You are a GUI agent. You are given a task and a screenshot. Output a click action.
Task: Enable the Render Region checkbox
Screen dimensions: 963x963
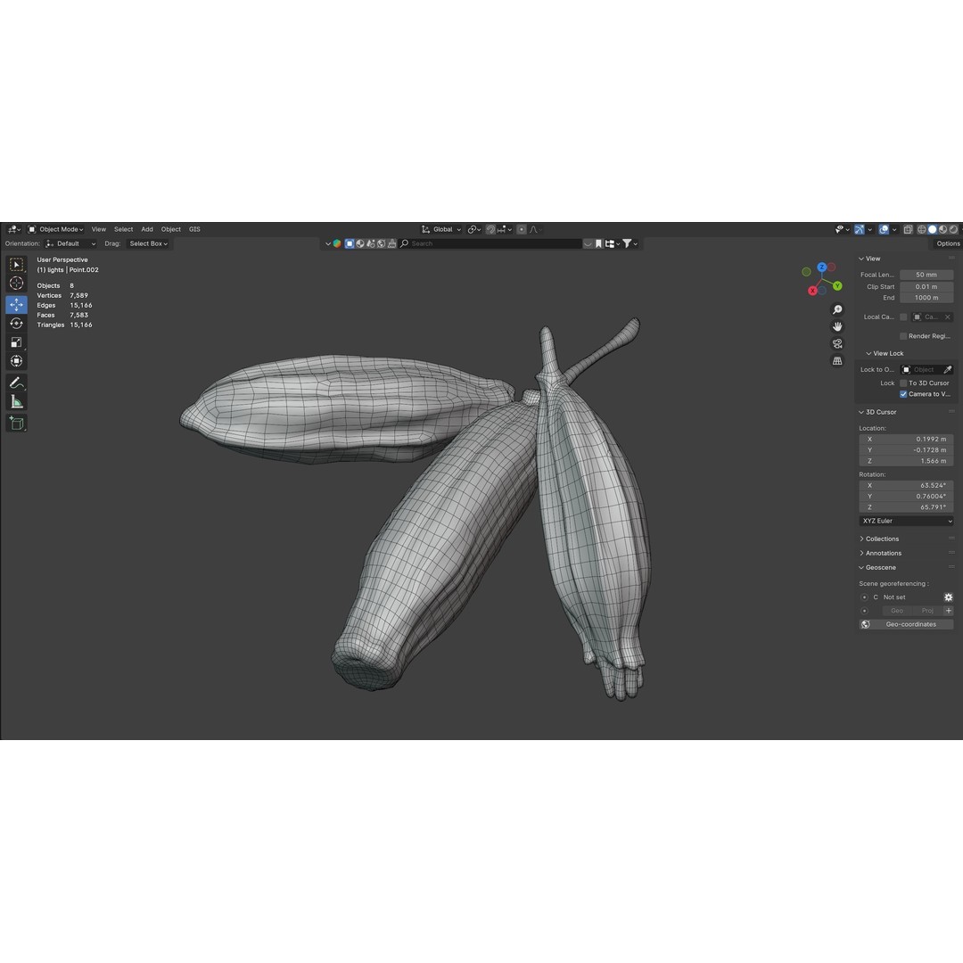click(903, 336)
